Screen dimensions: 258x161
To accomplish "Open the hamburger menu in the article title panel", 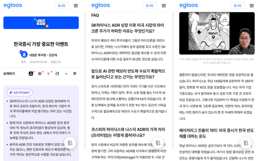I will 76,6.
